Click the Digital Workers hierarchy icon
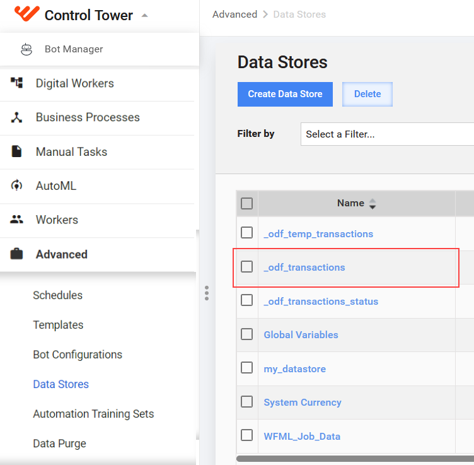 [16, 83]
